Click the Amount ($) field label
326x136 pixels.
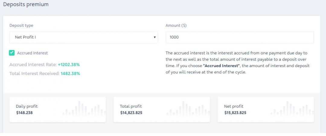click(176, 26)
